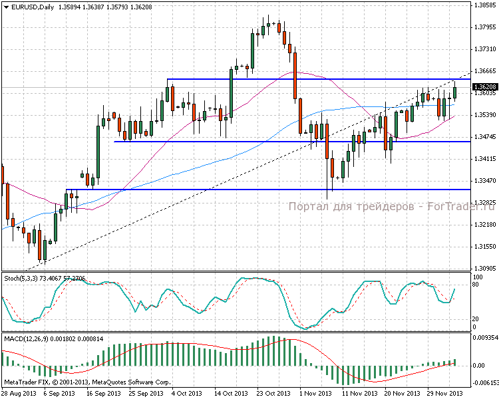
Task: Click the Stochastic 20 level label
Action: pyautogui.click(x=476, y=318)
